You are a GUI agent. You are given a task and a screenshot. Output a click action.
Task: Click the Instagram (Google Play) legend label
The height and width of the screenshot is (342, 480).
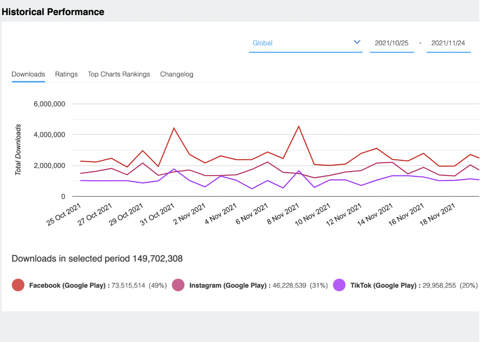pyautogui.click(x=228, y=285)
